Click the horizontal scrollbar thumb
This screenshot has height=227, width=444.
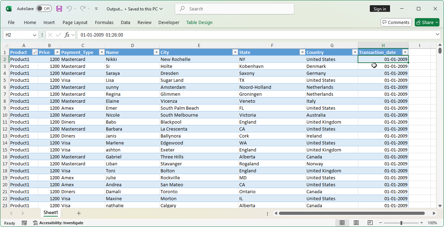(352, 213)
